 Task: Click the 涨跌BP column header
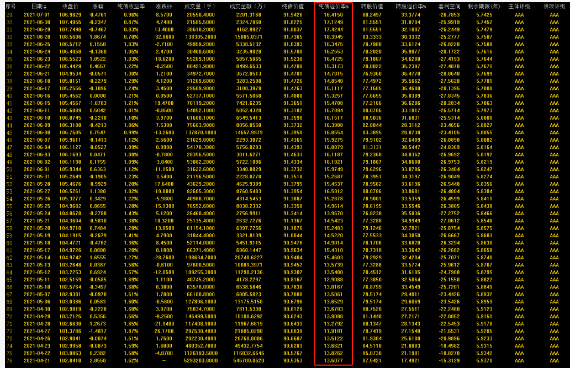pyautogui.click(x=164, y=6)
